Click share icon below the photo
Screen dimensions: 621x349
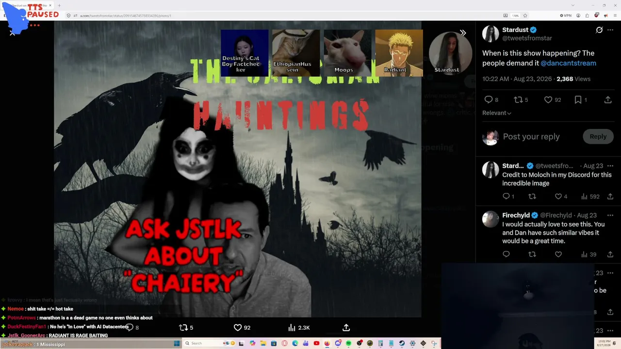click(346, 328)
